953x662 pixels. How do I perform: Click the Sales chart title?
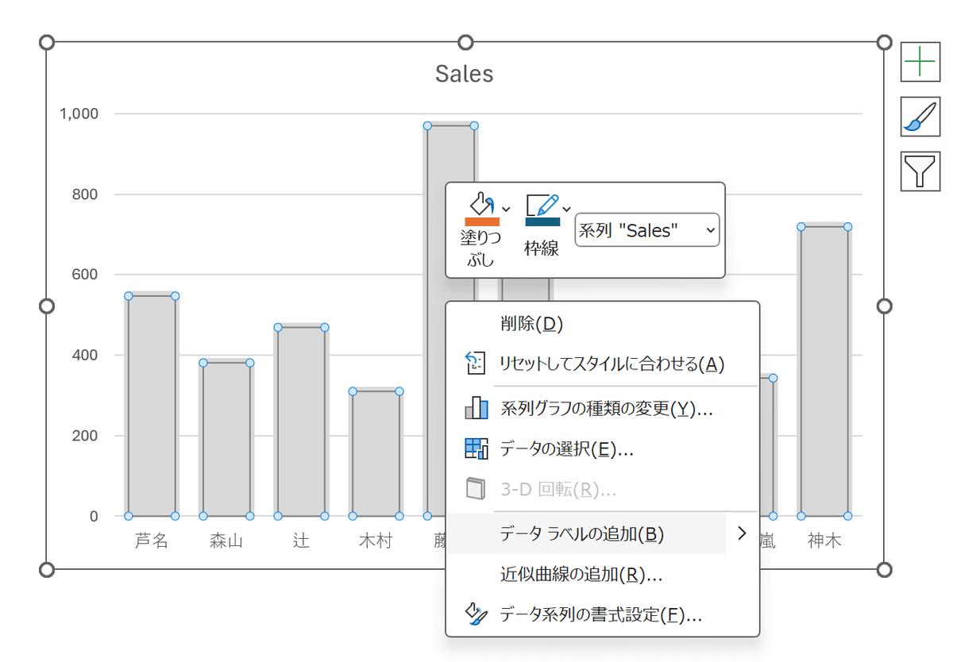point(465,74)
